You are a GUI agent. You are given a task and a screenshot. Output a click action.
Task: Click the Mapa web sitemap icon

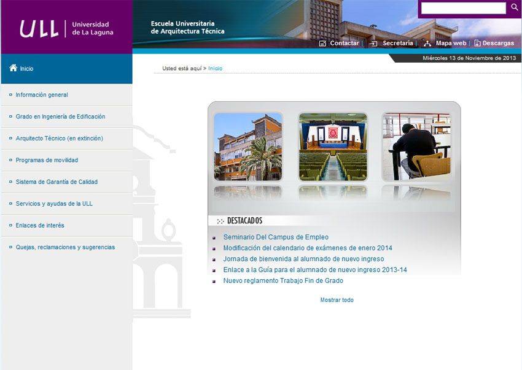427,44
